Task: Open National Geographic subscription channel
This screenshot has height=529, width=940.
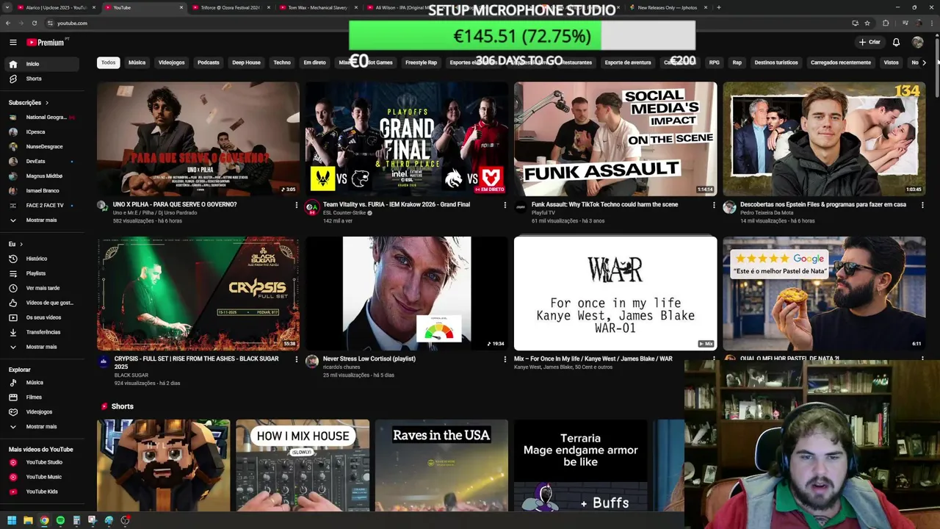Action: pos(40,118)
